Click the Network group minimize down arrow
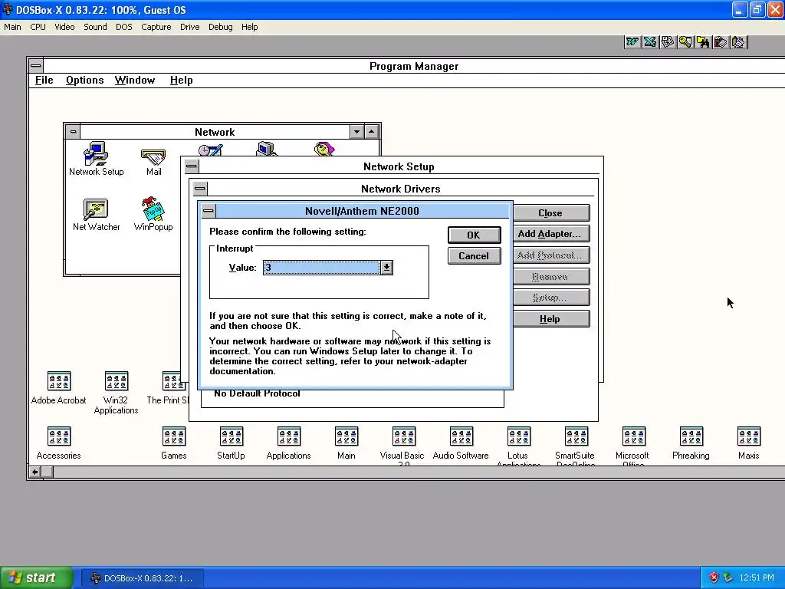785x589 pixels. click(356, 132)
